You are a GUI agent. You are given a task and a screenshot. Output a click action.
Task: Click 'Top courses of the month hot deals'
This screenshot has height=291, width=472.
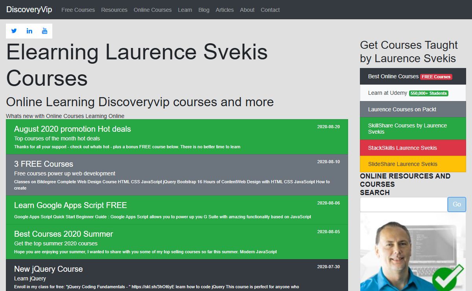coord(57,138)
